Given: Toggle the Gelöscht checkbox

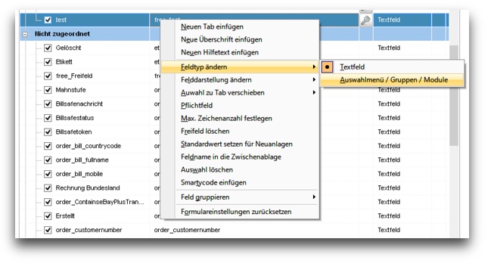Looking at the screenshot, I should coord(48,48).
